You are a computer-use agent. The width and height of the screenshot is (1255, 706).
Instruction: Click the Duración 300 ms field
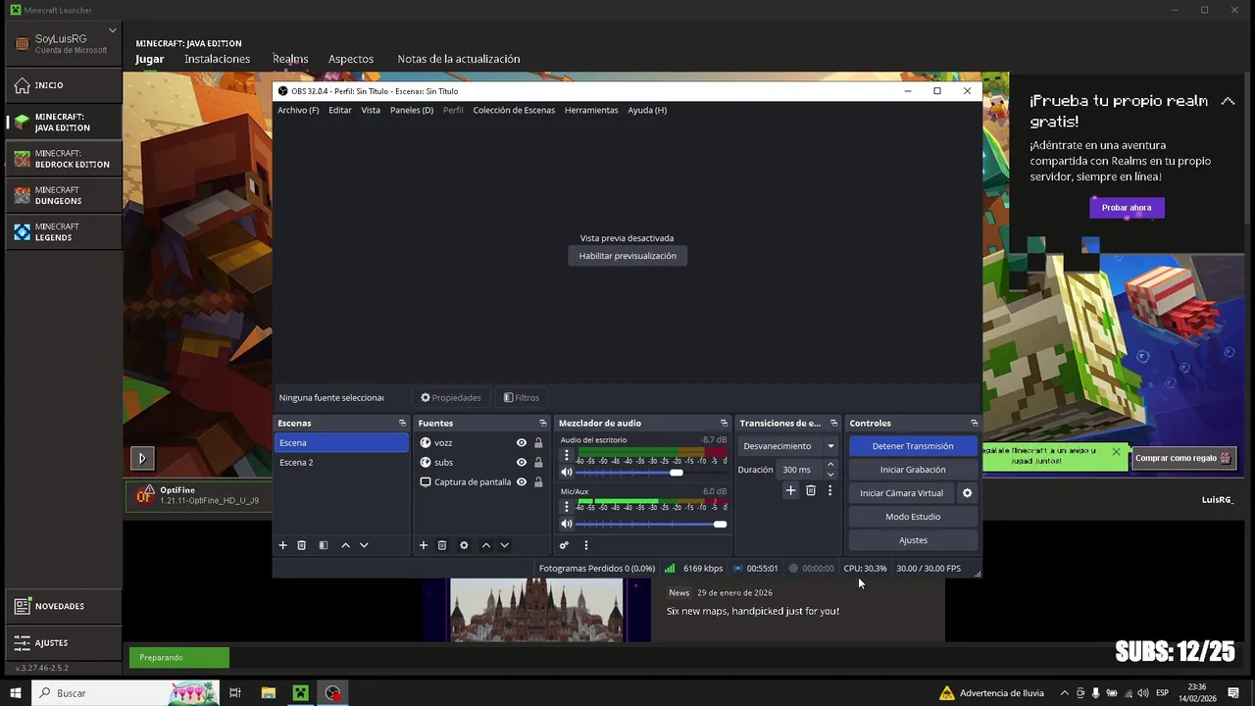800,470
